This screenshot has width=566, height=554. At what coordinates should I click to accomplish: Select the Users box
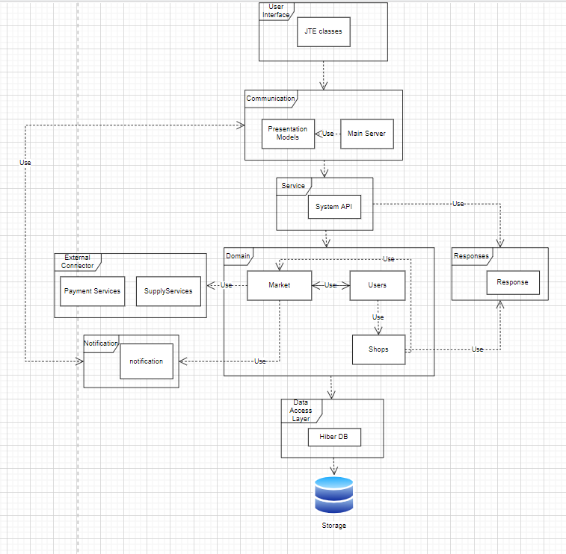[x=378, y=285]
